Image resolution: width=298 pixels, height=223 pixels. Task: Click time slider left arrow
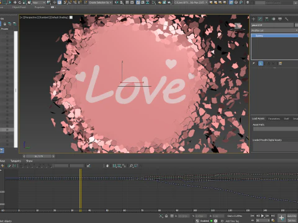pyautogui.click(x=24, y=156)
